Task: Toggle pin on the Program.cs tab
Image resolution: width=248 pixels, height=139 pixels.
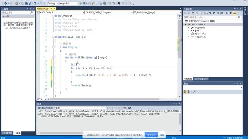Action: click(51, 8)
